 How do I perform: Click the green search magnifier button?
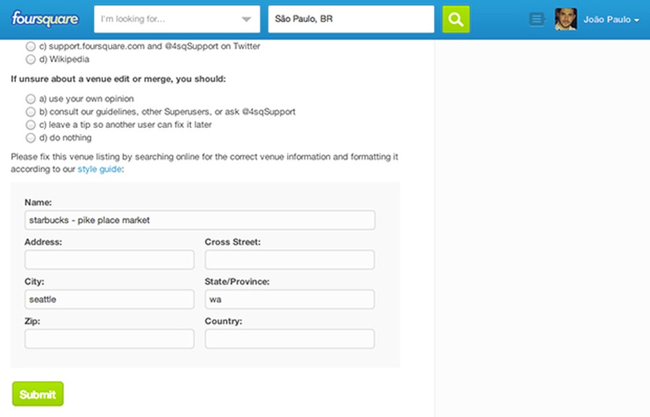click(x=456, y=19)
